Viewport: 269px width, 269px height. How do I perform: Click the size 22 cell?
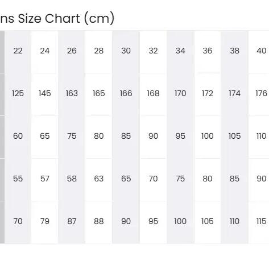click(18, 51)
